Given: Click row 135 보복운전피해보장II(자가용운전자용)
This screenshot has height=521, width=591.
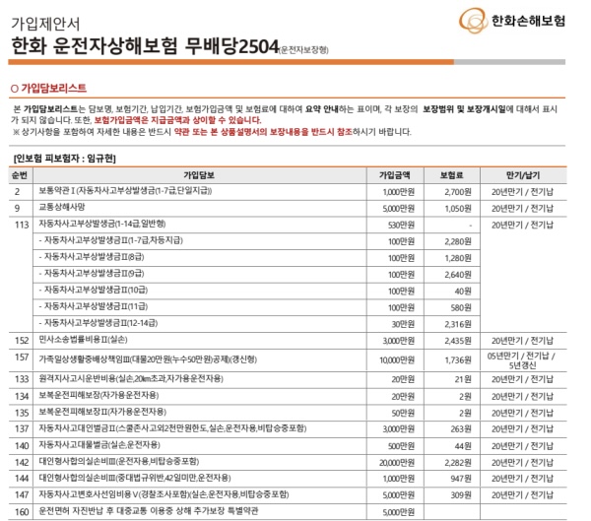Looking at the screenshot, I should 288,414.
